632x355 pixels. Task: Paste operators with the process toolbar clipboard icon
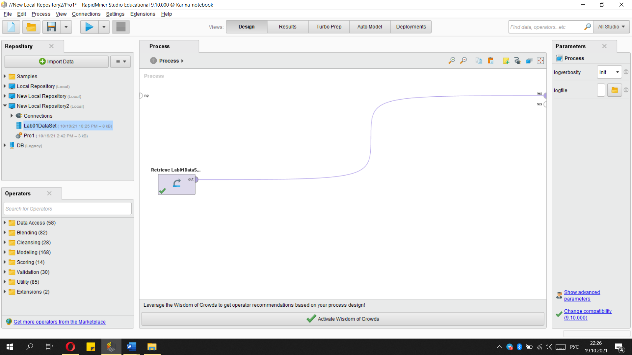click(490, 60)
